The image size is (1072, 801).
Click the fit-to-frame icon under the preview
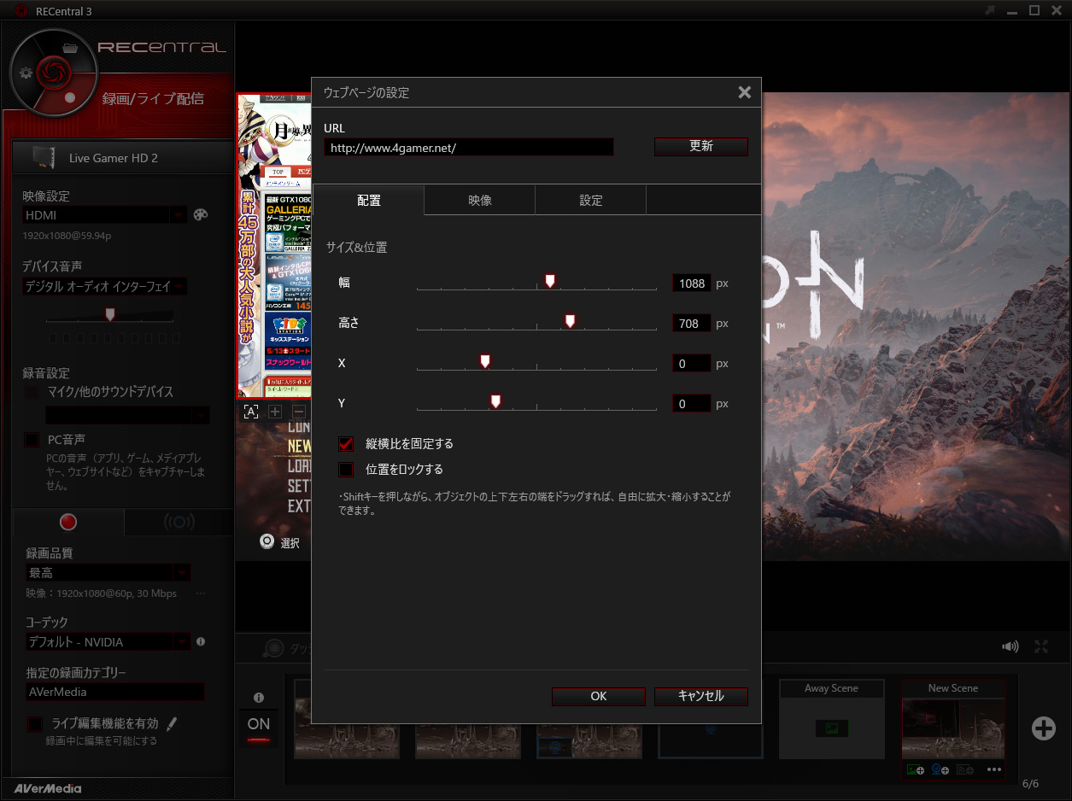pos(250,412)
